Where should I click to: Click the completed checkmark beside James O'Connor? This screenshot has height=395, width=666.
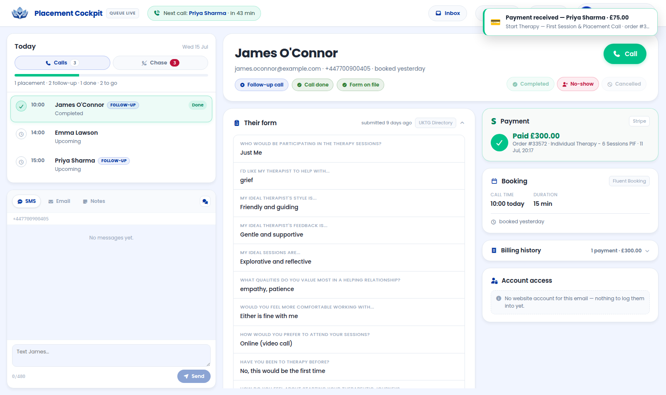[21, 106]
